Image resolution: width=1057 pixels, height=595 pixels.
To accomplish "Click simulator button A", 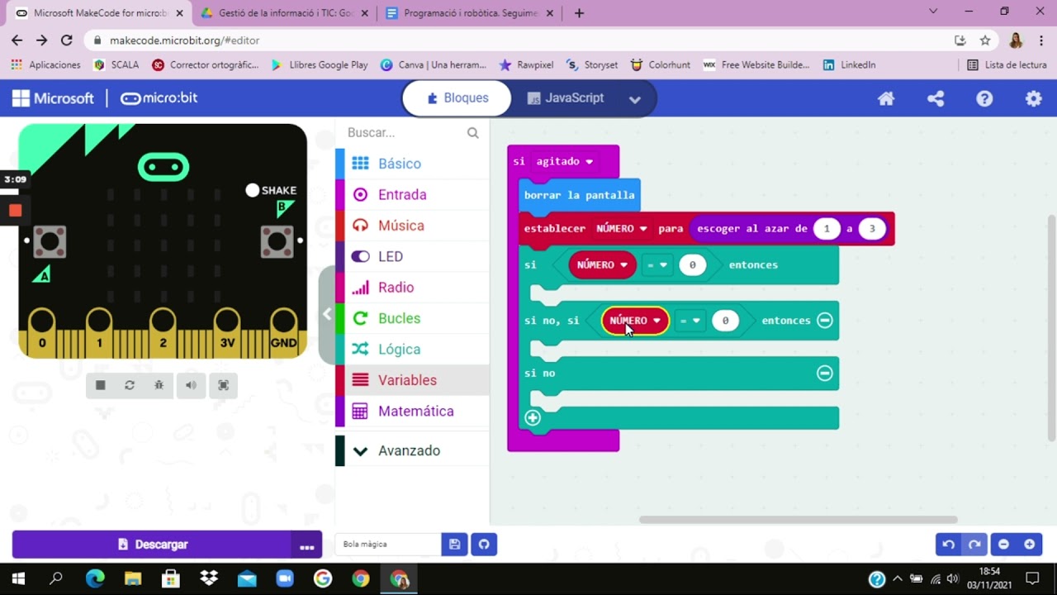I will click(50, 241).
